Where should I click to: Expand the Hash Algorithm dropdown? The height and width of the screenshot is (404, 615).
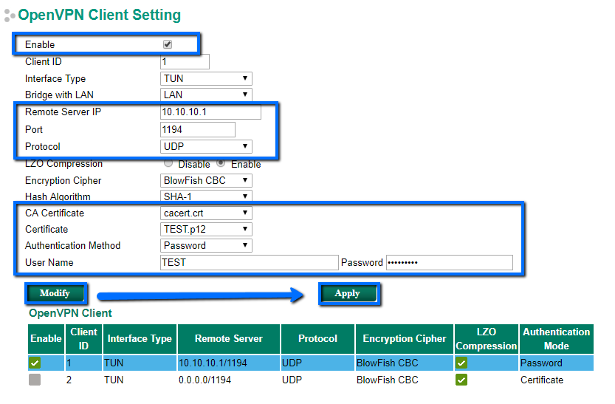point(206,197)
